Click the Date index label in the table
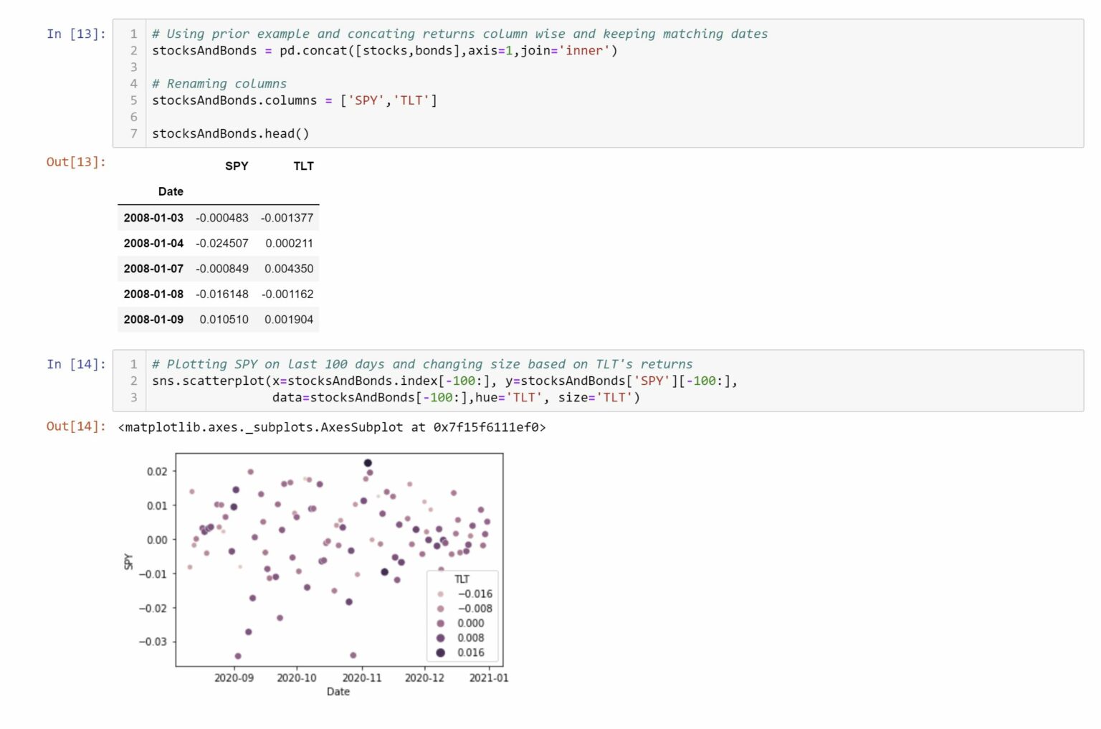 (171, 191)
